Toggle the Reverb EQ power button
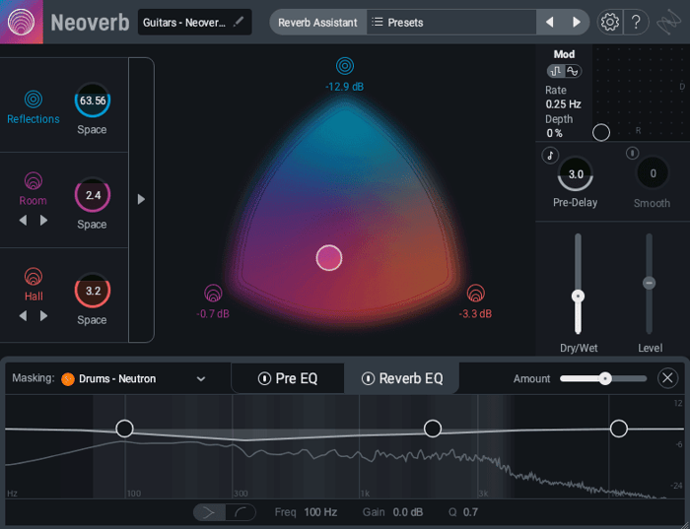The height and width of the screenshot is (529, 690). (368, 378)
